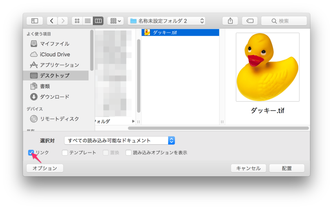Click the Share icon in toolbar

click(230, 21)
